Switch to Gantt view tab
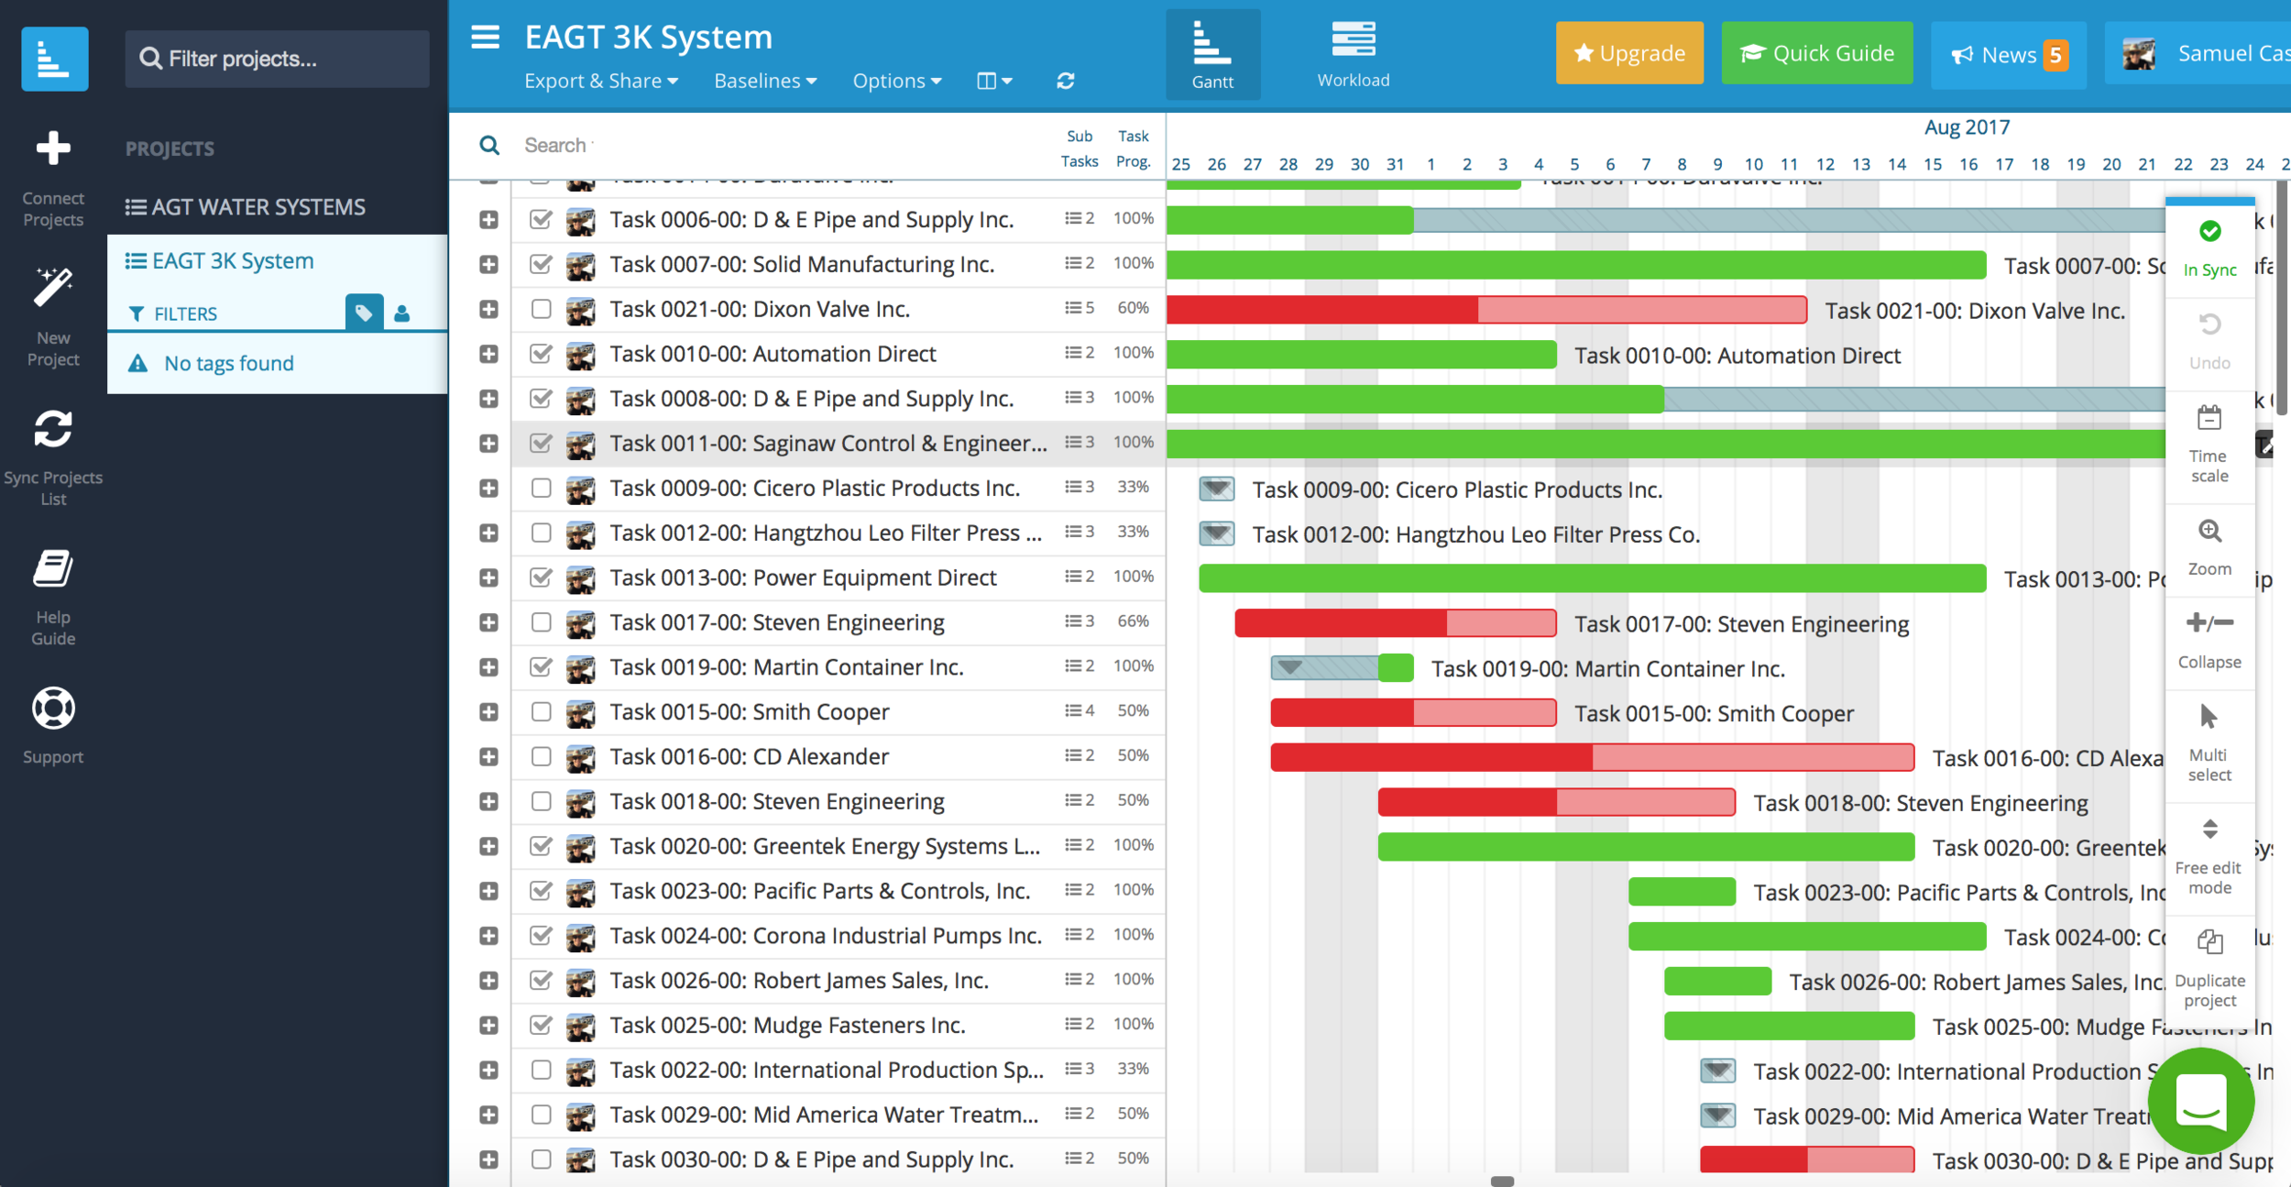The image size is (2291, 1187). [1212, 55]
